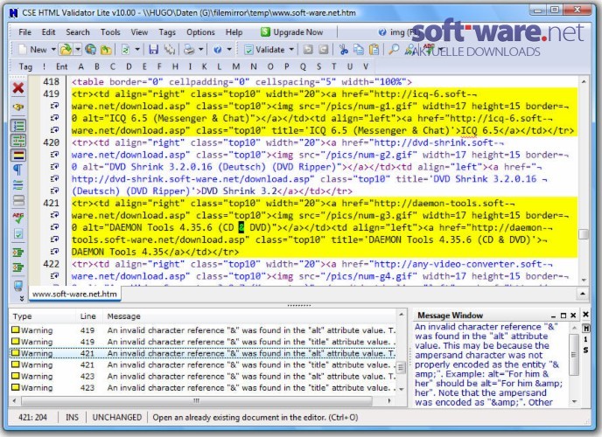Expand the Print dropdown arrow
The image size is (602, 437).
pos(200,50)
